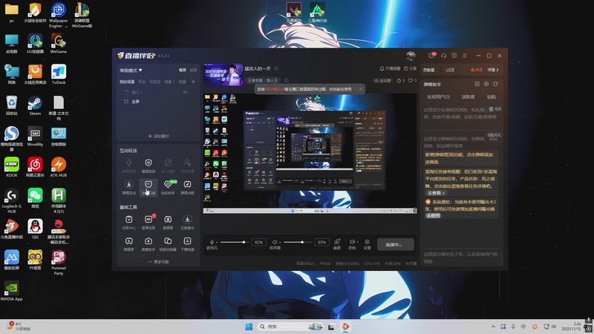Click the Windows Start button
The image size is (594, 334).
(x=249, y=327)
